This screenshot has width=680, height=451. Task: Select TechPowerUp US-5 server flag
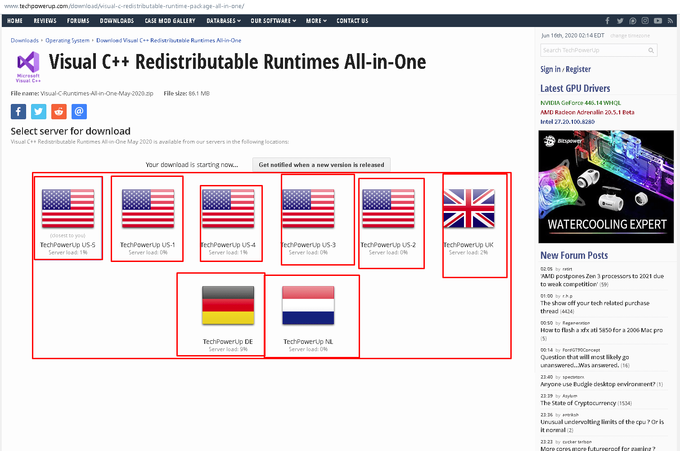[x=68, y=208]
